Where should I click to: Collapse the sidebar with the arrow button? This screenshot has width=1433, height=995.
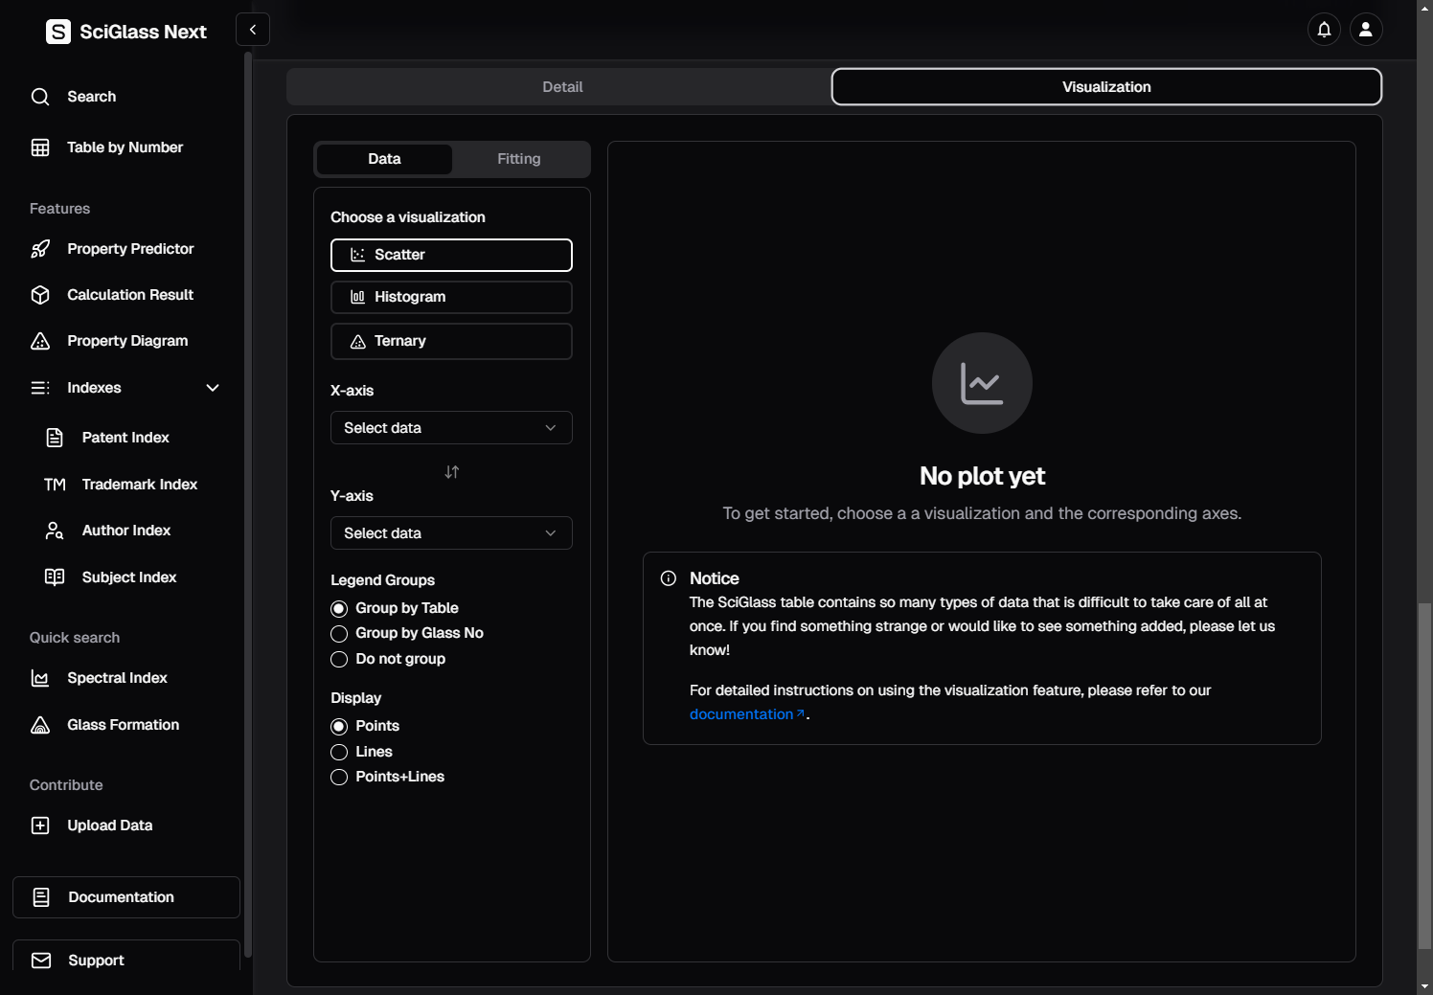click(253, 30)
